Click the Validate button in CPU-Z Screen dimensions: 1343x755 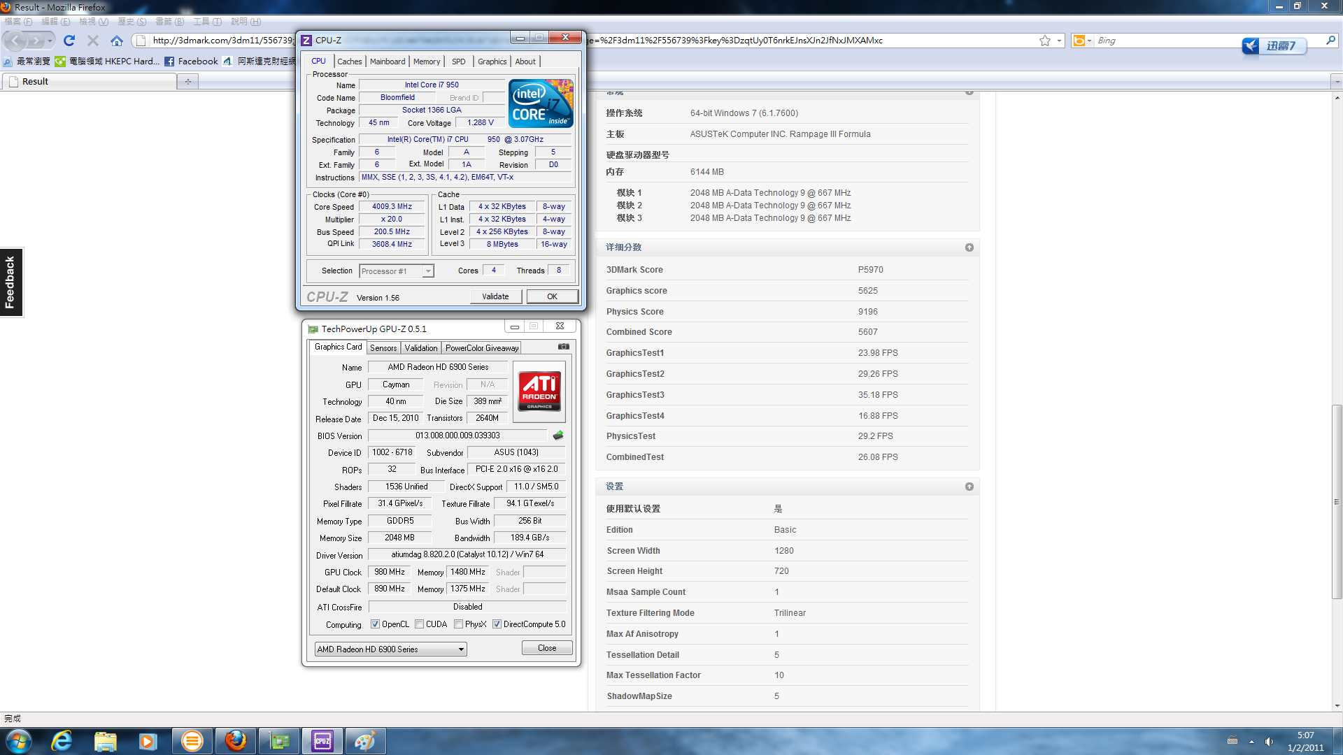pyautogui.click(x=495, y=296)
